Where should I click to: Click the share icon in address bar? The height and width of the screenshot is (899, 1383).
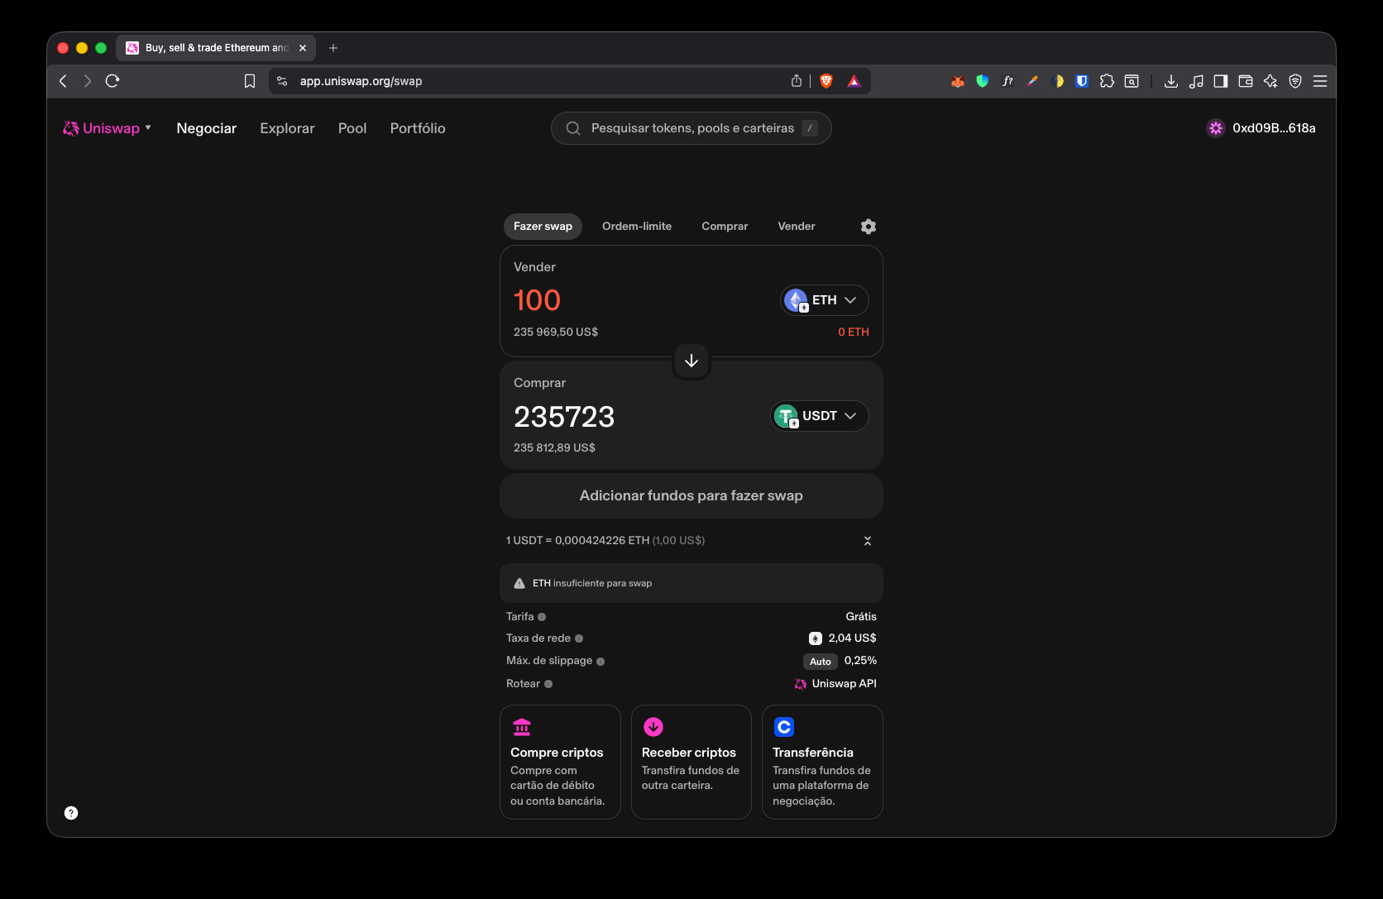pyautogui.click(x=797, y=81)
